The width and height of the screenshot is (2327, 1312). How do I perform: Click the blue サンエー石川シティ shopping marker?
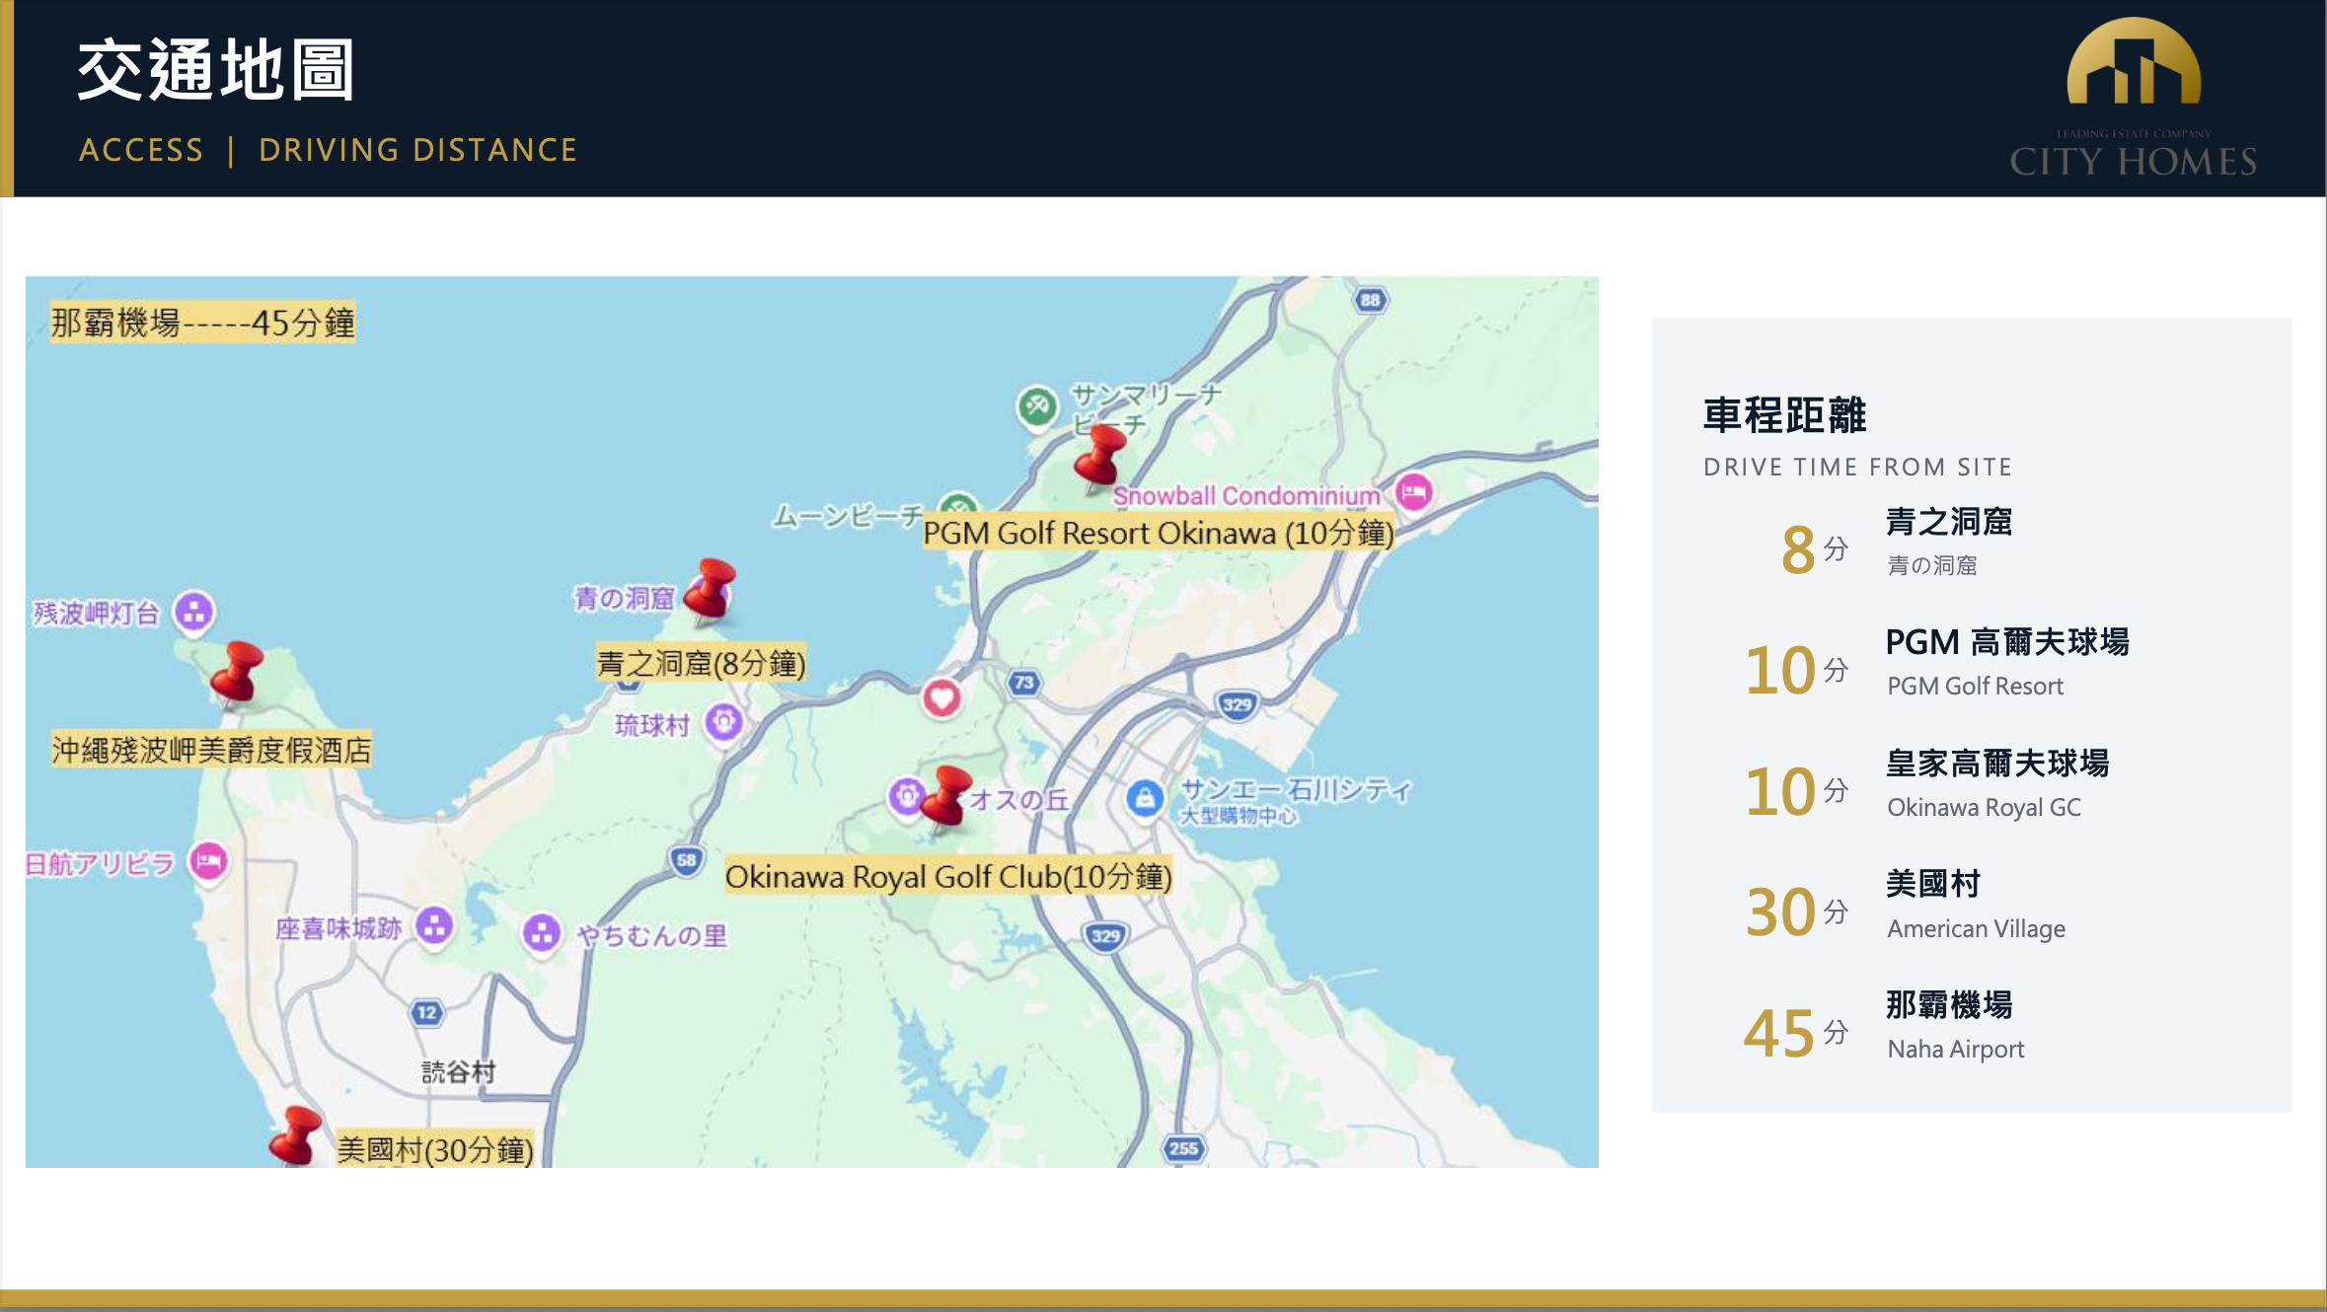[x=1144, y=798]
